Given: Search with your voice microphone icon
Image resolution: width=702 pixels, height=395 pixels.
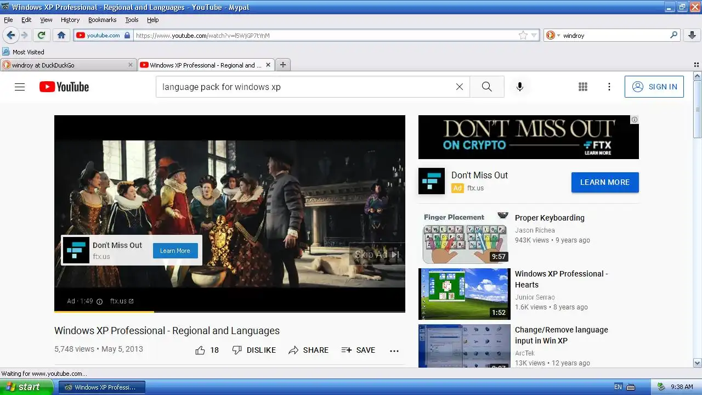Looking at the screenshot, I should pyautogui.click(x=520, y=87).
